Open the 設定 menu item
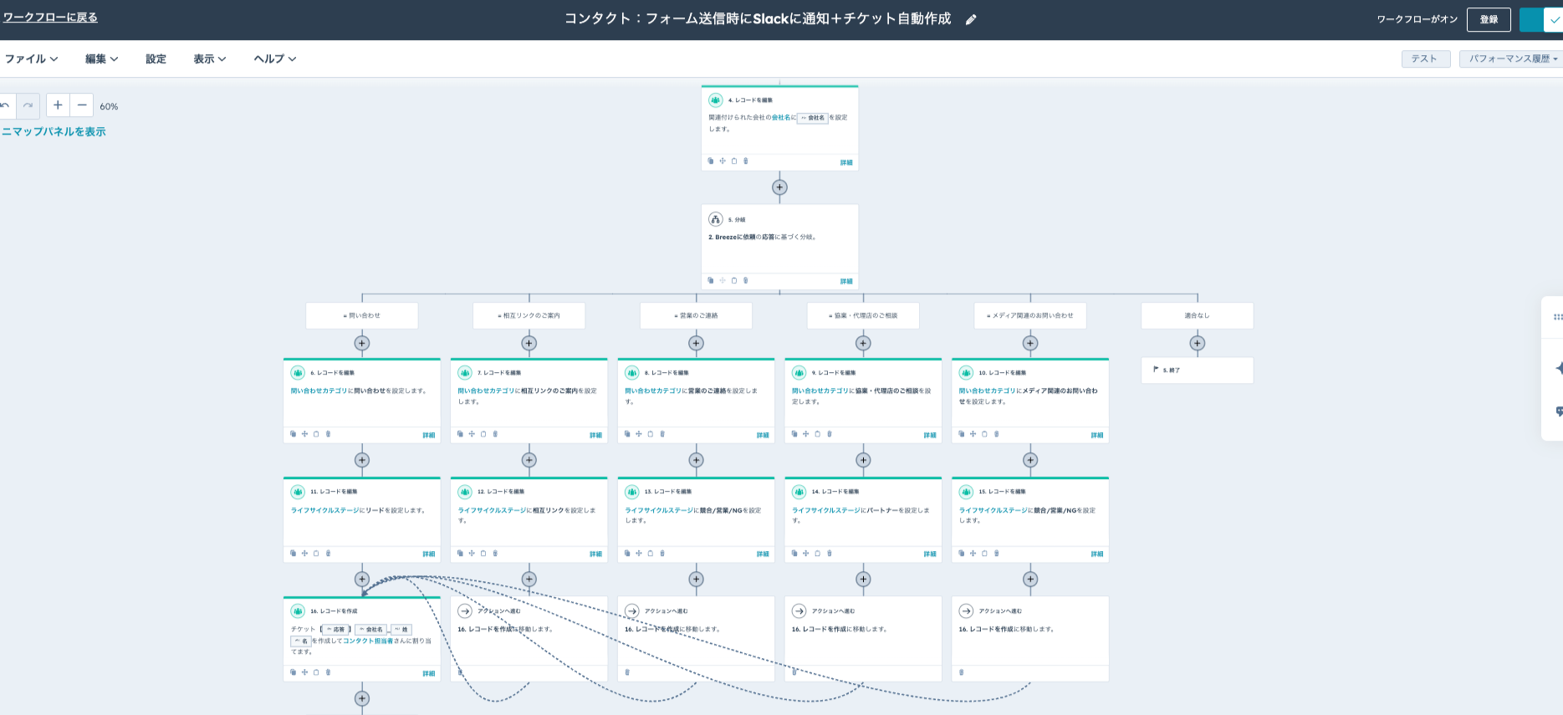The width and height of the screenshot is (1563, 715). pos(156,59)
